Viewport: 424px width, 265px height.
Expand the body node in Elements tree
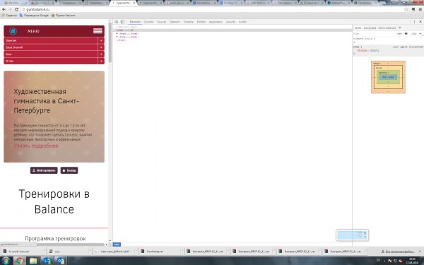[117, 37]
